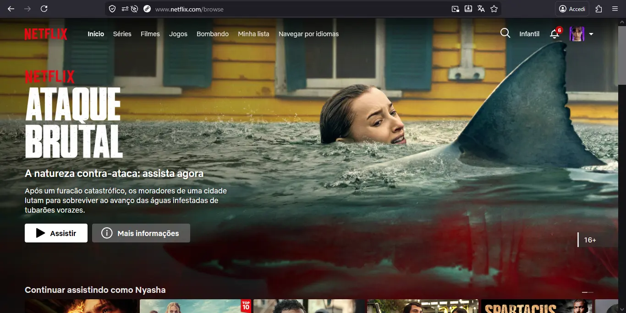
Task: Click the 16+ maturity rating label
Action: click(590, 240)
